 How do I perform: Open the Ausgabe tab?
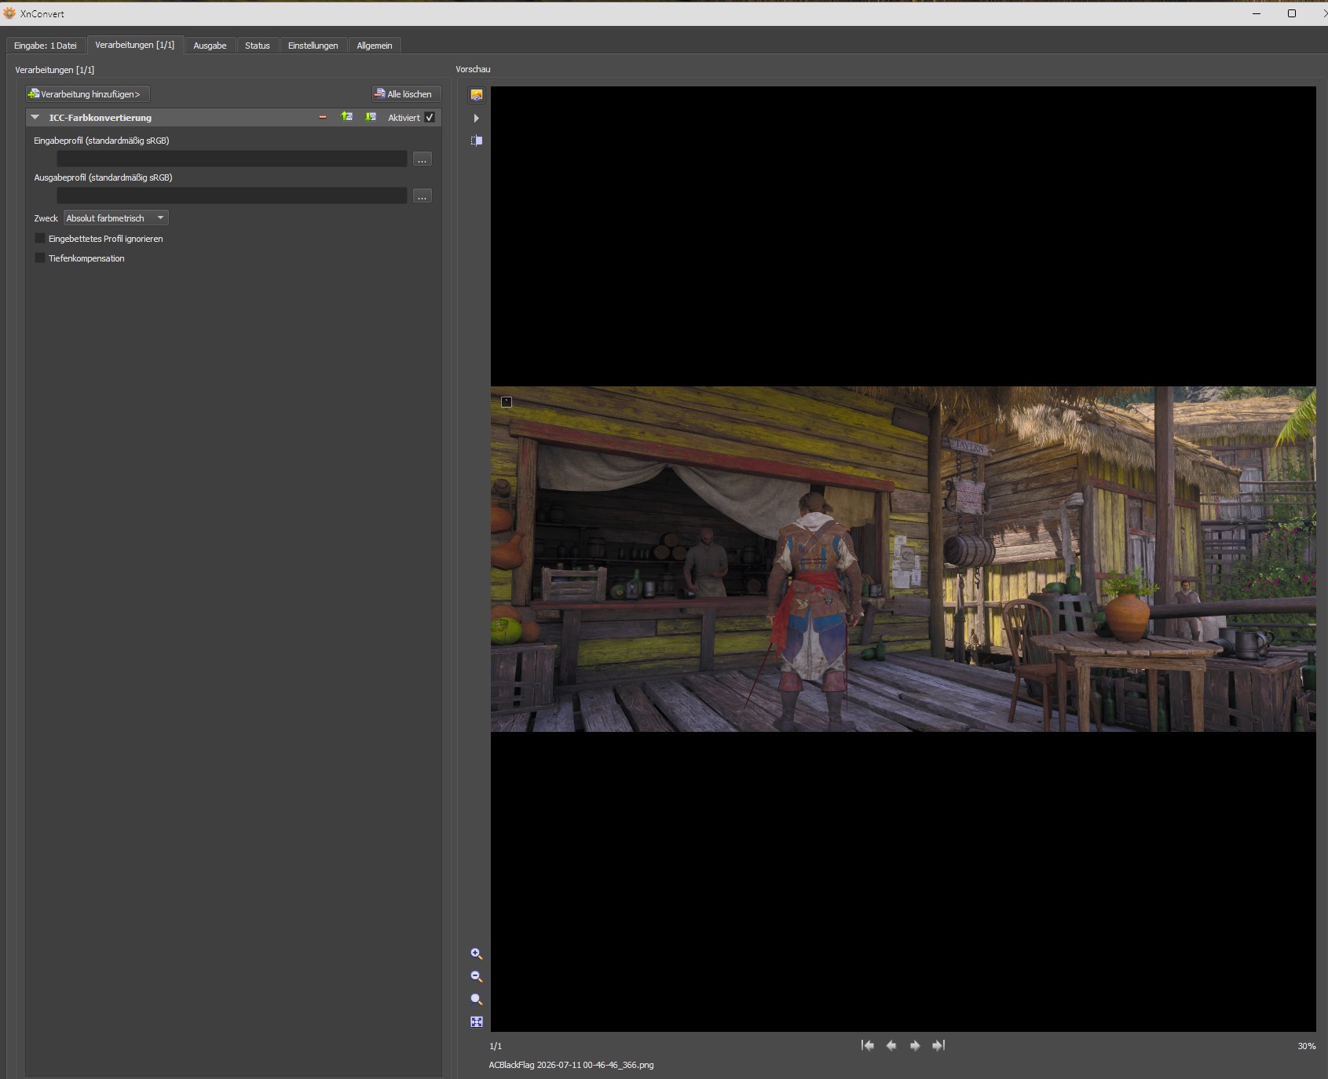click(x=210, y=46)
